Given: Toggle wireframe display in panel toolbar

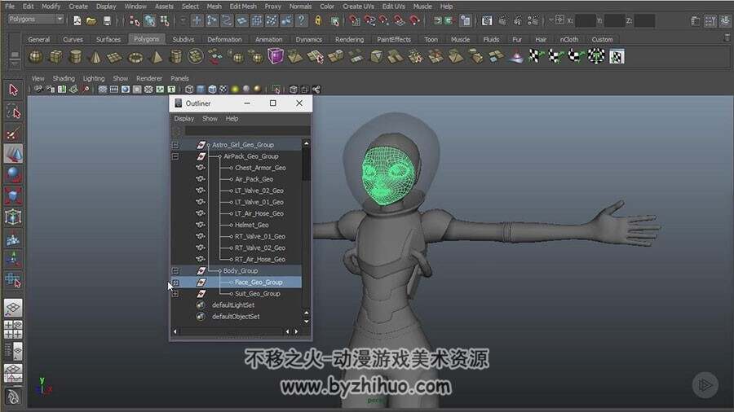Looking at the screenshot, I should click(x=189, y=90).
